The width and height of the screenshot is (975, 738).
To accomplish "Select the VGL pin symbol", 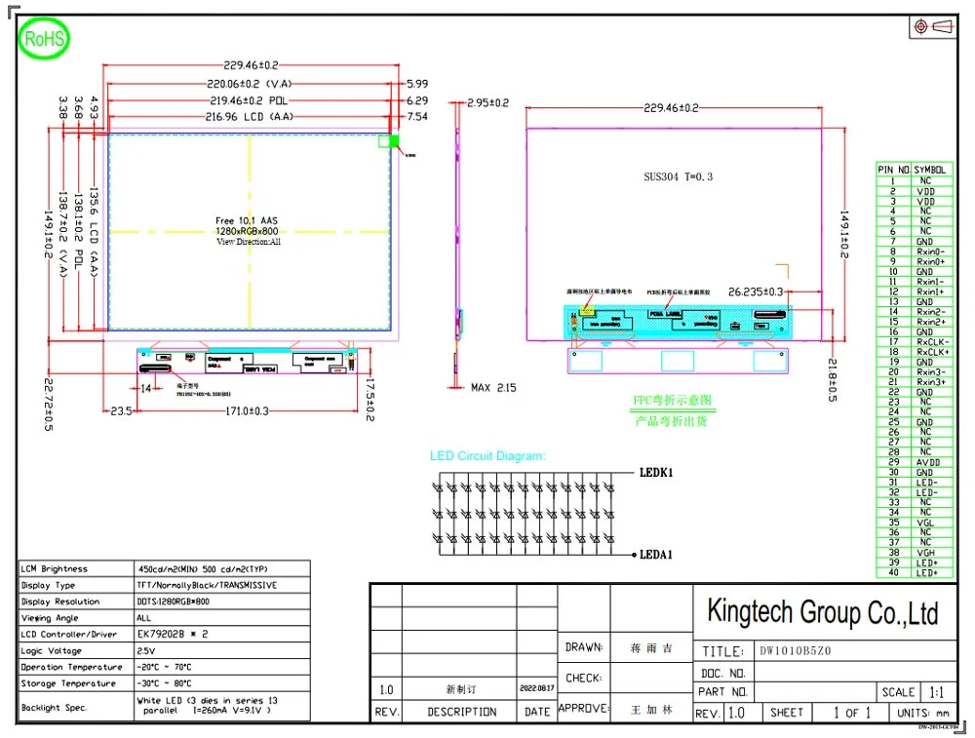I will point(925,523).
